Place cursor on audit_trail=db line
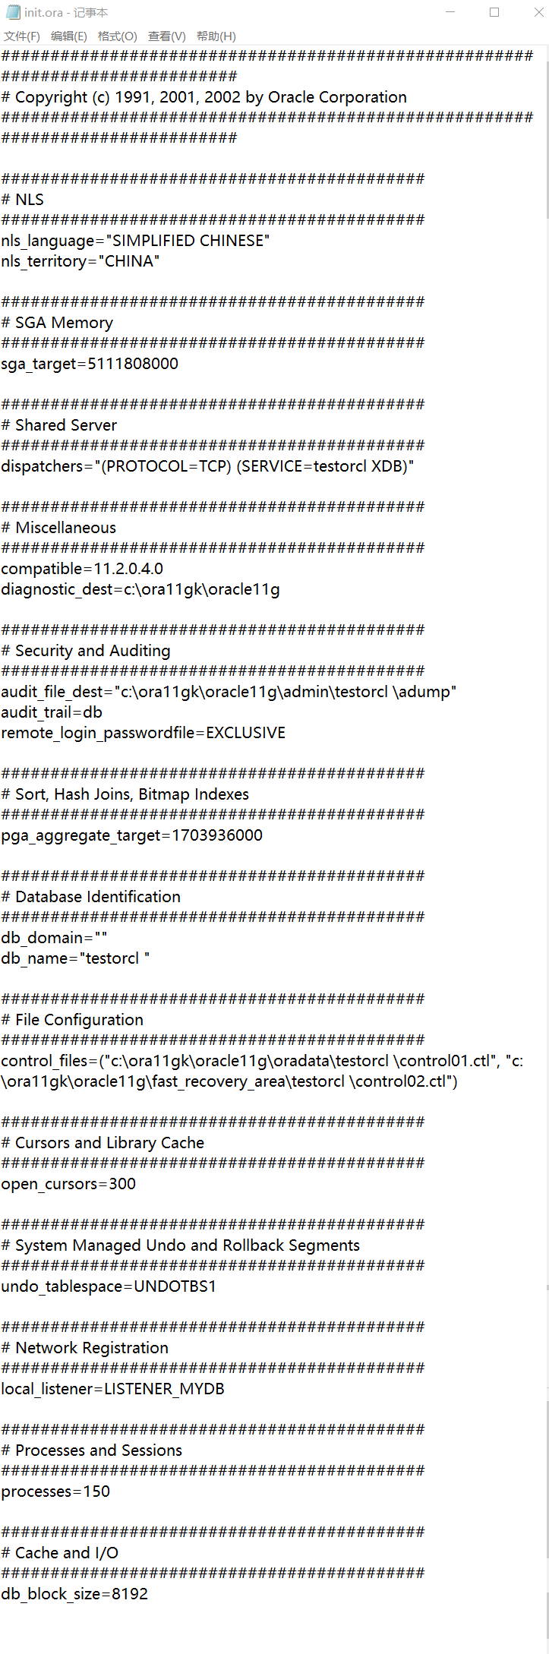 click(52, 712)
